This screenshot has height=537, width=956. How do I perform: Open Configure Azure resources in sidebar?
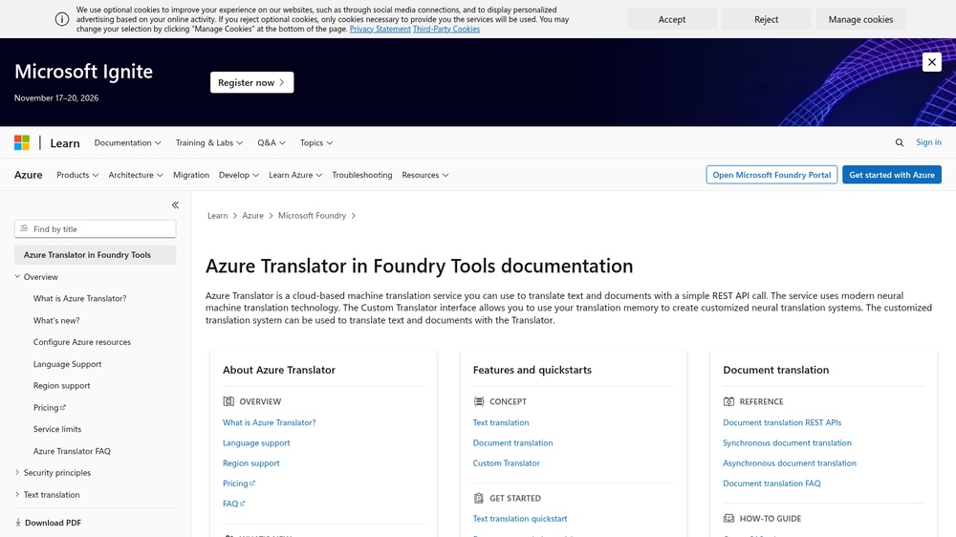[x=81, y=342]
